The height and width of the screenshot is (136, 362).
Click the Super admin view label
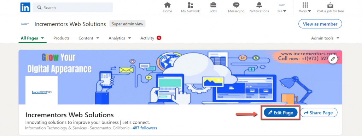pyautogui.click(x=127, y=24)
